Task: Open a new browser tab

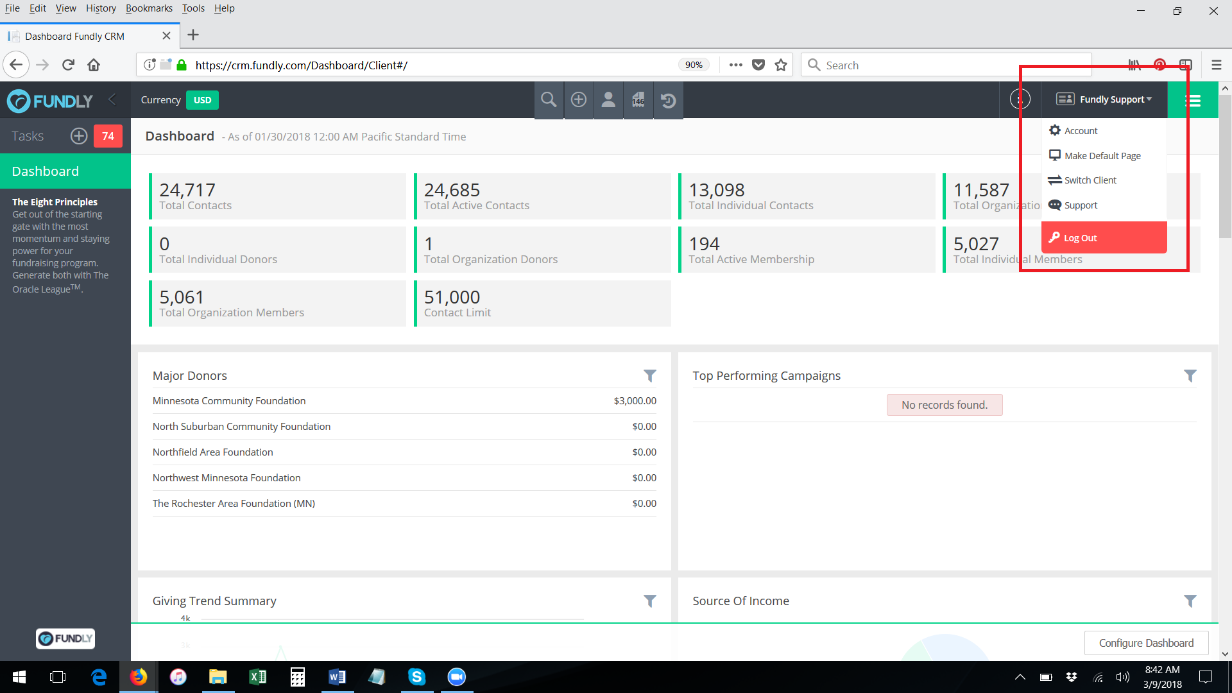Action: click(x=193, y=35)
